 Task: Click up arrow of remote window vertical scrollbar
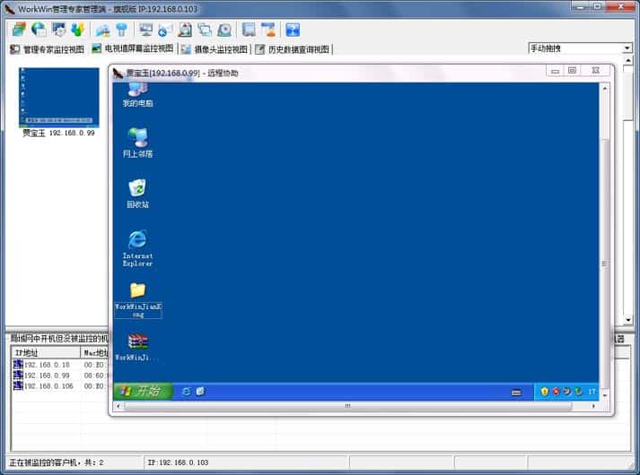pyautogui.click(x=604, y=88)
